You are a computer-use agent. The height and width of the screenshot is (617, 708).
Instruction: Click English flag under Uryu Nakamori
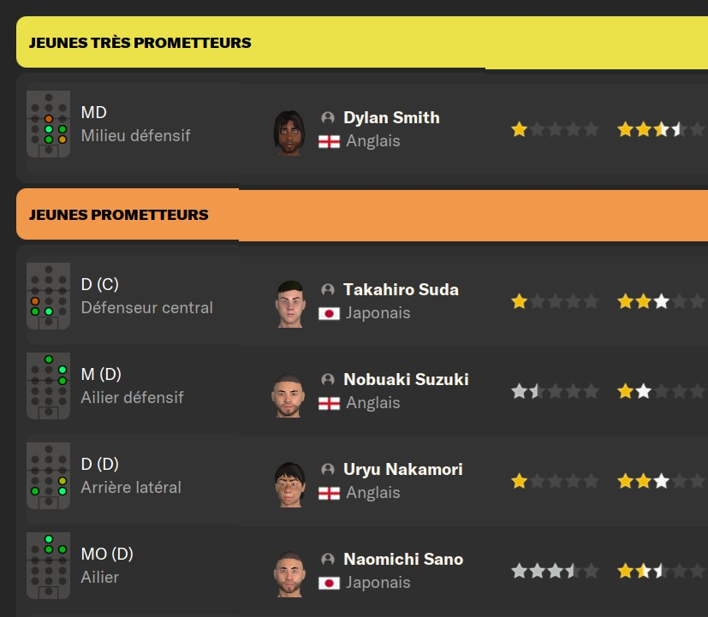pos(329,493)
